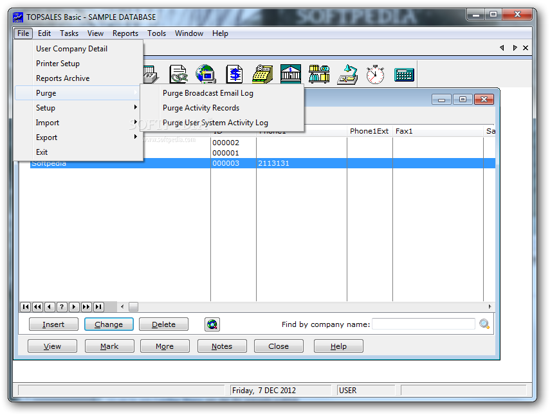The height and width of the screenshot is (415, 550).
Task: Click the globe icon beside Delete button
Action: pyautogui.click(x=212, y=324)
